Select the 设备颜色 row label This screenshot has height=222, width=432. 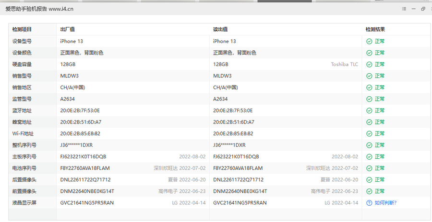click(22, 53)
